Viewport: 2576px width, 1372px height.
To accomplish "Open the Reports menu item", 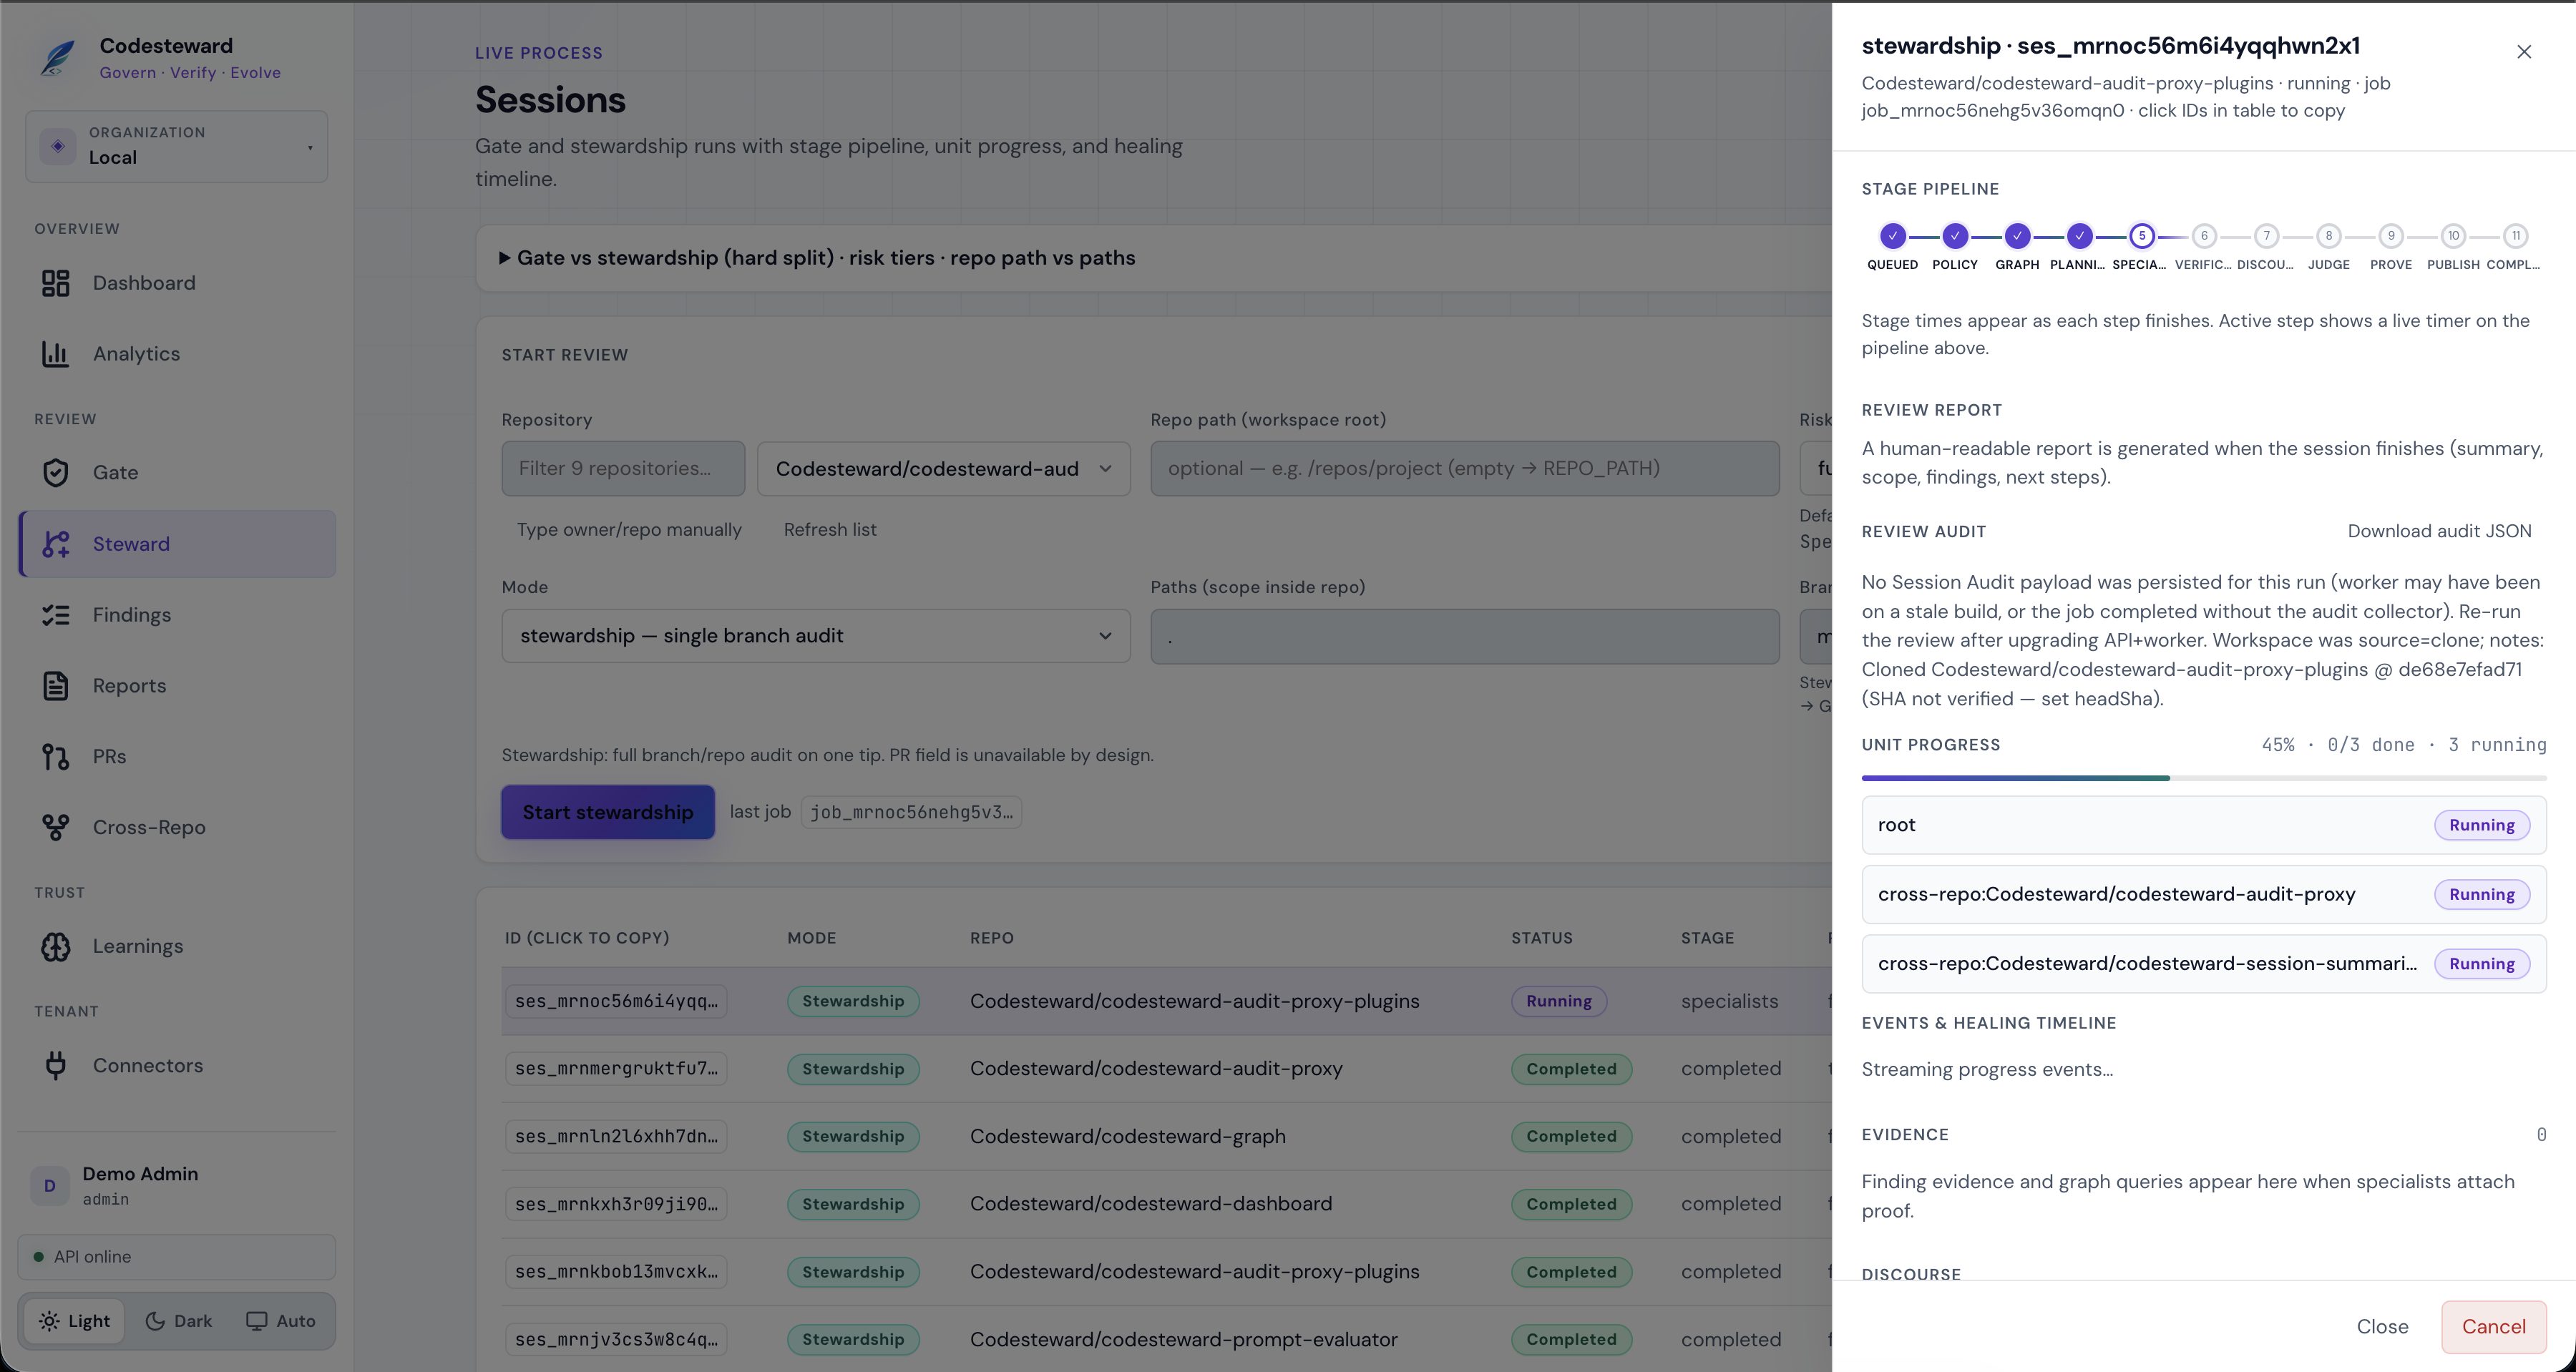I will tap(178, 686).
